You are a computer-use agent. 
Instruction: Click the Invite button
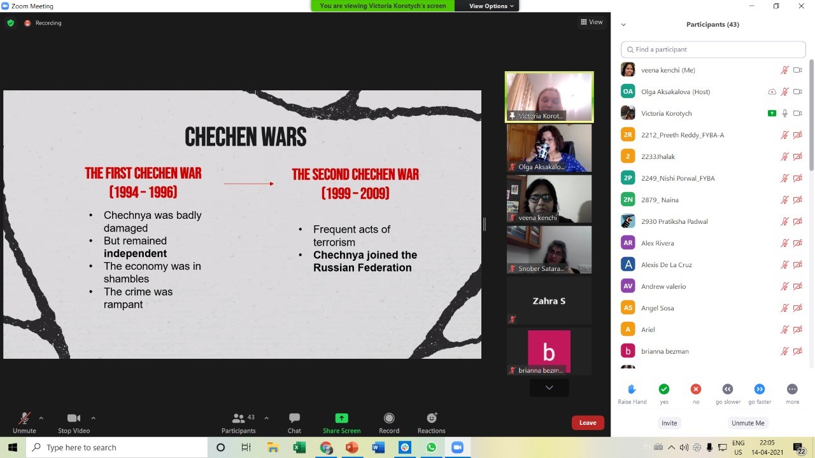coord(669,423)
